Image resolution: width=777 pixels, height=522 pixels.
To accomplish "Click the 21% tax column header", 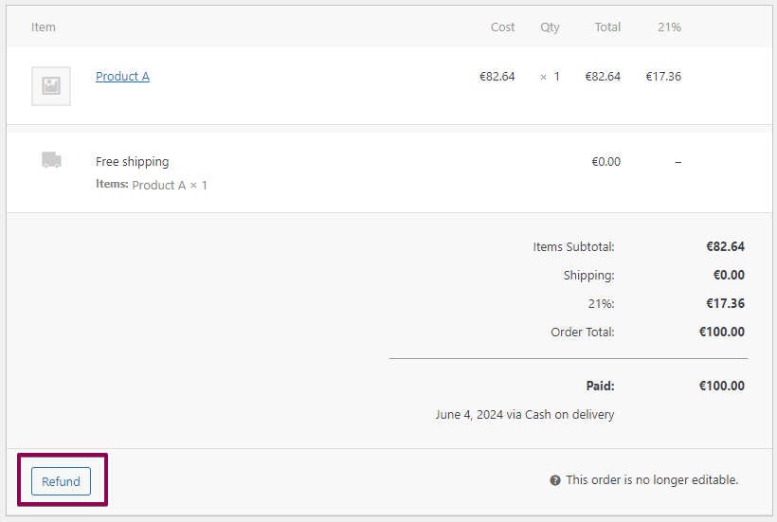I will [x=669, y=27].
